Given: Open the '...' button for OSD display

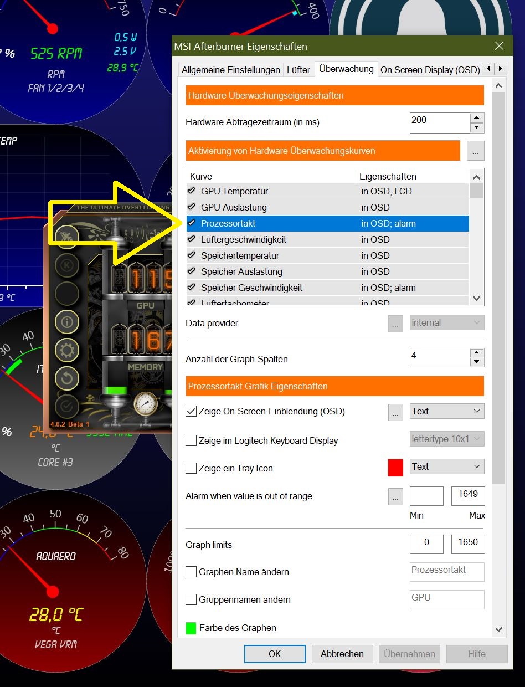Looking at the screenshot, I should pyautogui.click(x=395, y=412).
